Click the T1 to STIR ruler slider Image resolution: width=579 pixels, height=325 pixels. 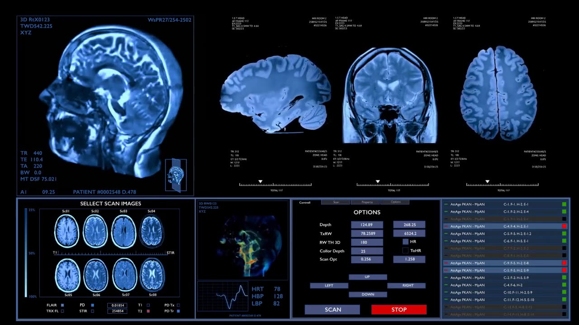point(112,253)
